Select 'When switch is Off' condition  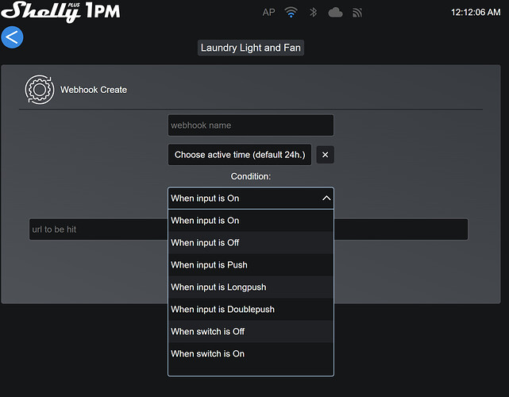[x=251, y=332]
